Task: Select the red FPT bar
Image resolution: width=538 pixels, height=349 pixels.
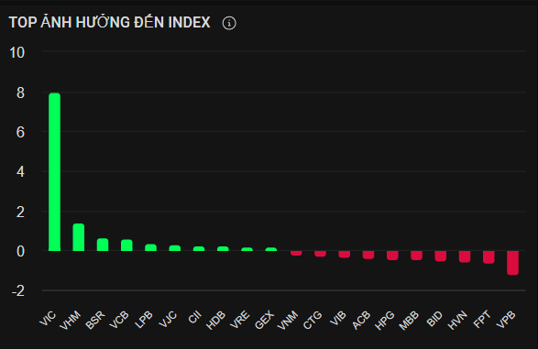Action: point(489,257)
